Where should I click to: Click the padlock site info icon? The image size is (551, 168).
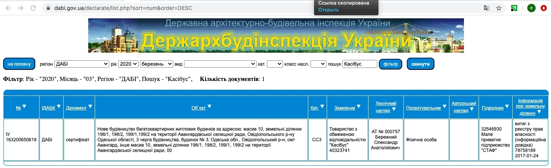point(48,8)
